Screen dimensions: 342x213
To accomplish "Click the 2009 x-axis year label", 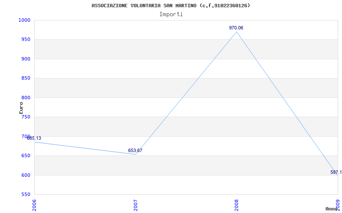I will pos(338,205).
